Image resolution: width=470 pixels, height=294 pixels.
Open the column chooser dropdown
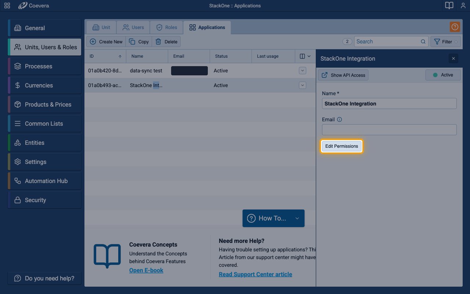point(305,56)
